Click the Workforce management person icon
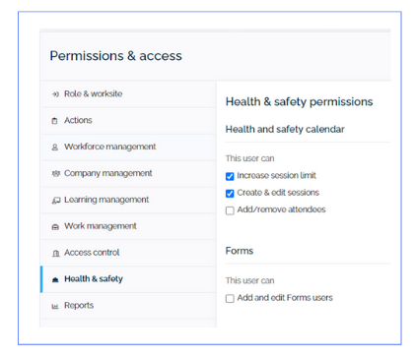Screen dimensions: 415x358 pos(55,148)
